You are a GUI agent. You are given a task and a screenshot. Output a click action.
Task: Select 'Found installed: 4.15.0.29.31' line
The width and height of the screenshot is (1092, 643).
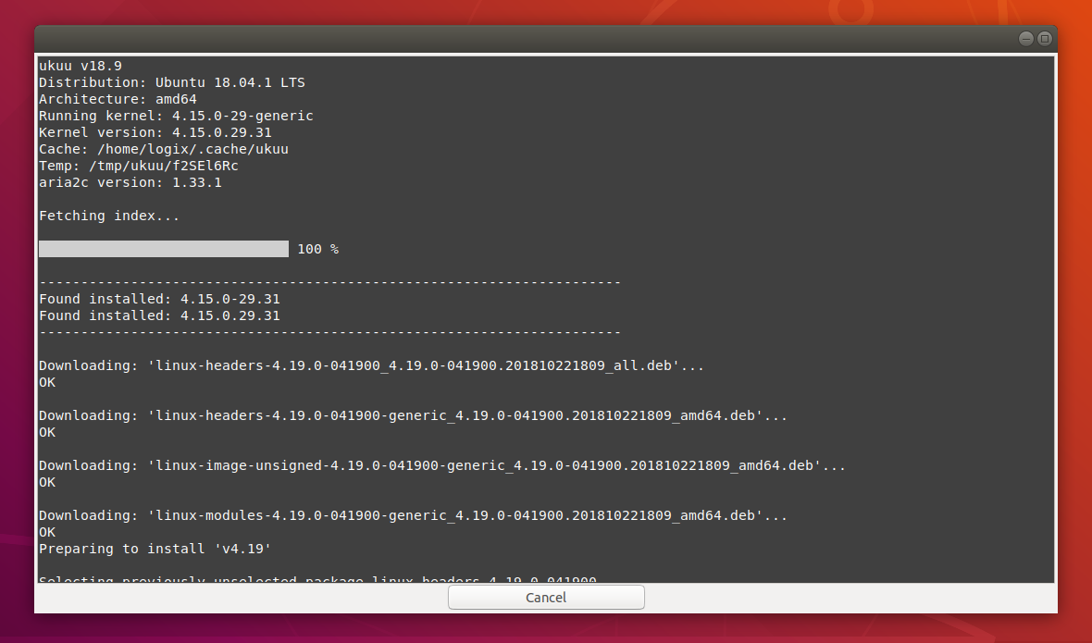tap(159, 315)
